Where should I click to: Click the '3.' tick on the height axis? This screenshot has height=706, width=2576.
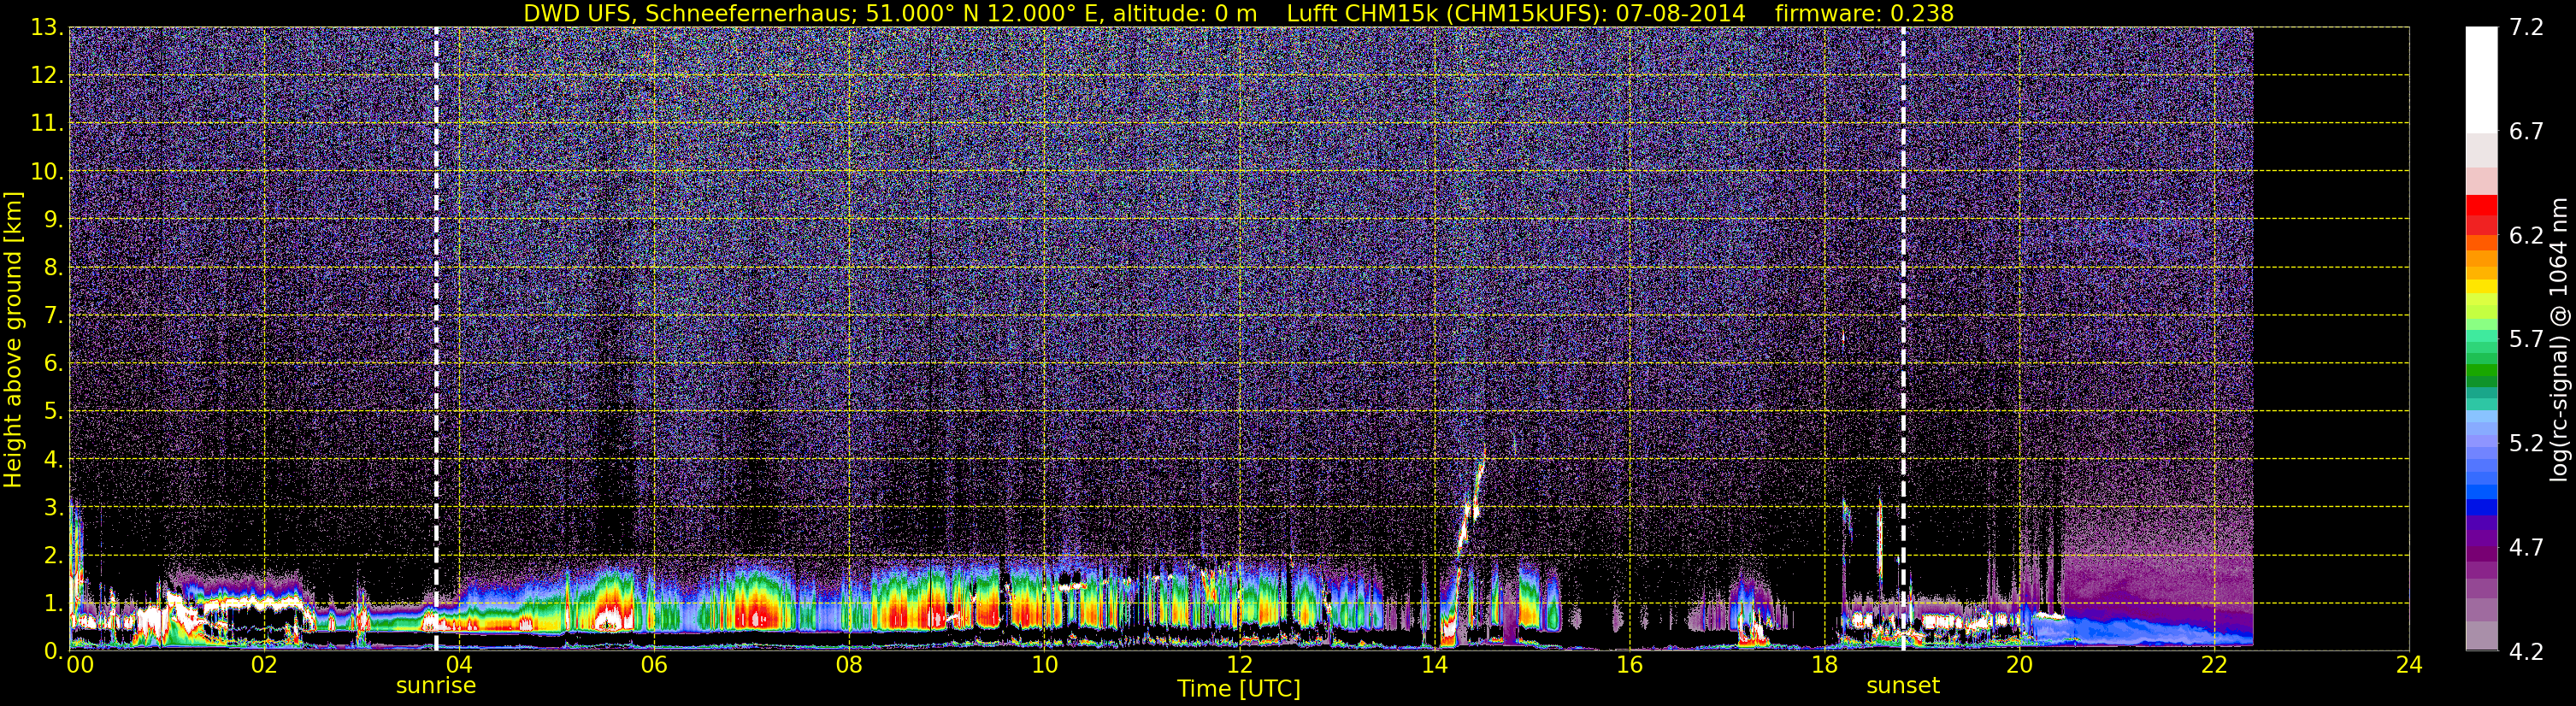[52, 508]
